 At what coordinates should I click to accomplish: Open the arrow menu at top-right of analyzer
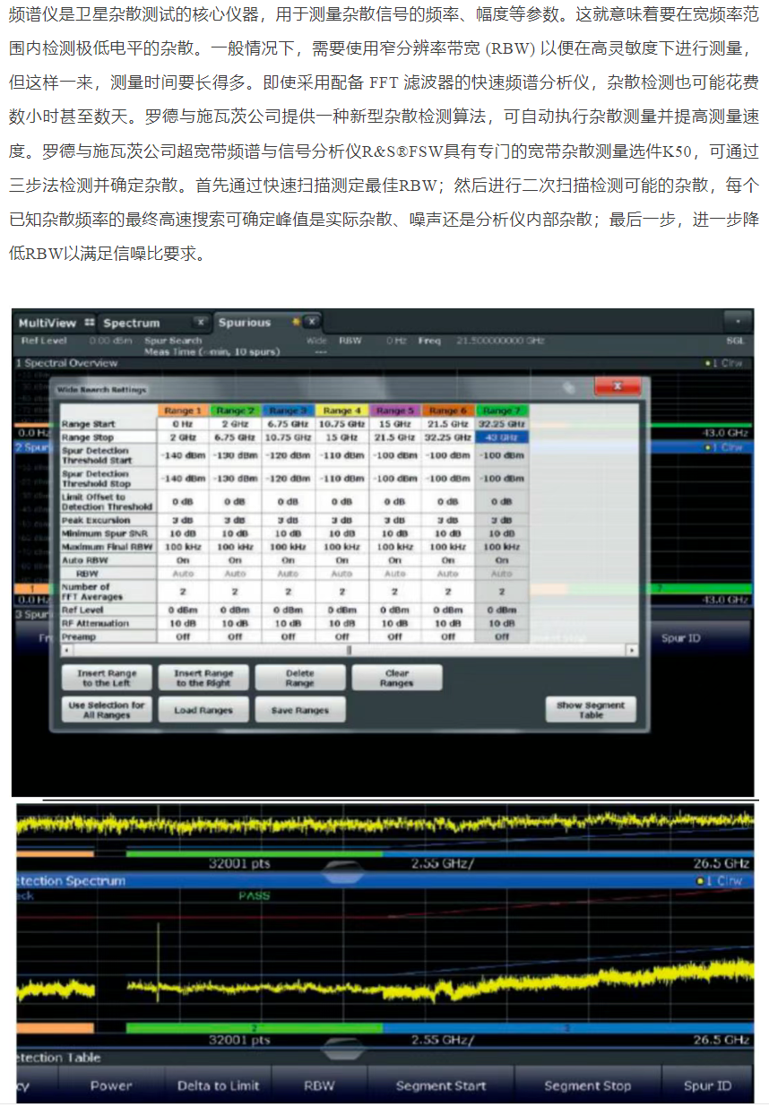[739, 321]
